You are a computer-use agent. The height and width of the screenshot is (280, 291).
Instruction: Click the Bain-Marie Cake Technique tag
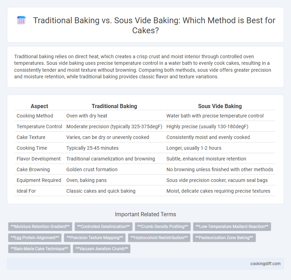(x=39, y=249)
